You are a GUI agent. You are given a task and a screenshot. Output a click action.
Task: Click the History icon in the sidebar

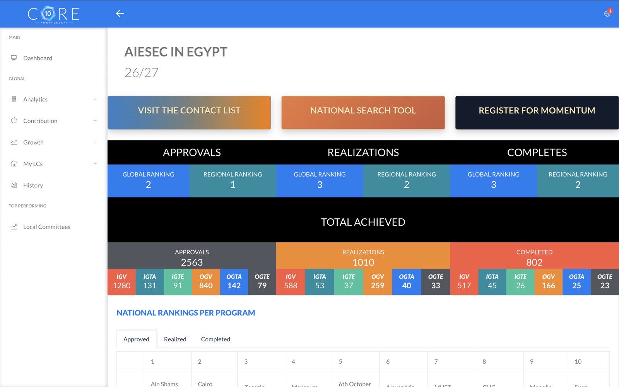click(14, 185)
